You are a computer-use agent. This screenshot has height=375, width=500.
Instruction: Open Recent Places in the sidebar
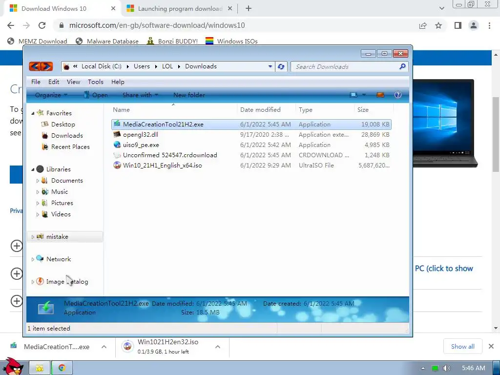[70, 146]
